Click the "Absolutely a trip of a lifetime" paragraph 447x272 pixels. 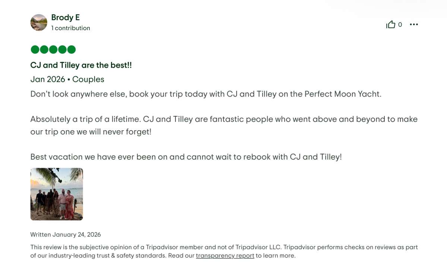(x=223, y=119)
